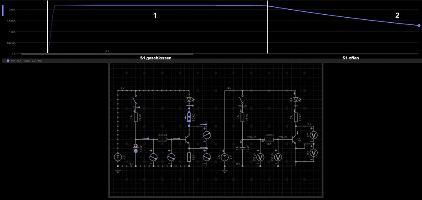
Task: Click the white vertical marker between sections 1 and 2
Action: pos(268,27)
